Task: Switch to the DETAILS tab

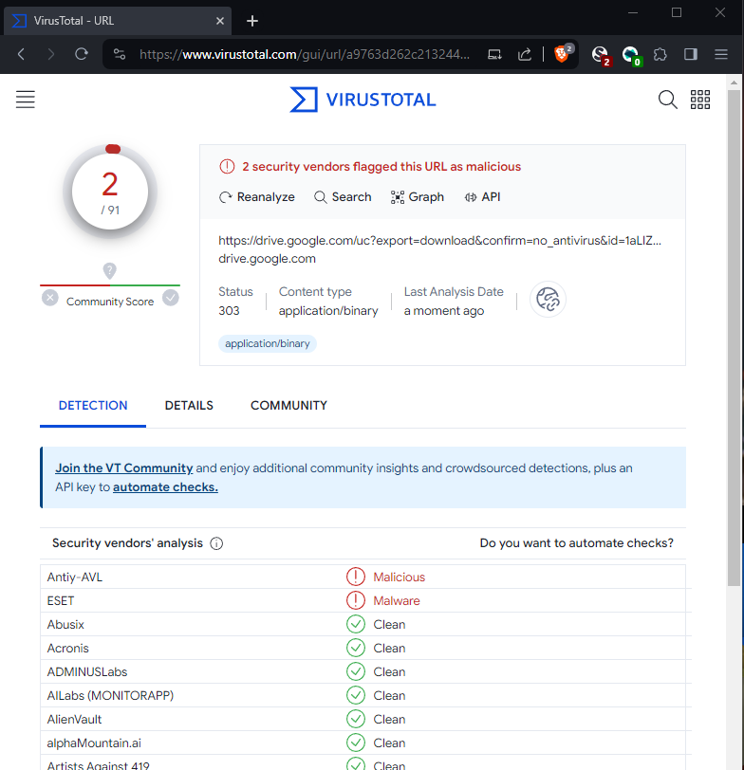Action: click(x=189, y=406)
